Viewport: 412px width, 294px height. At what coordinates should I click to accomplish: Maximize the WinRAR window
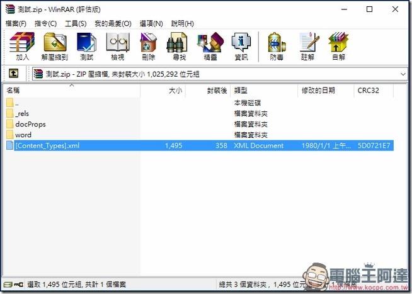click(369, 9)
